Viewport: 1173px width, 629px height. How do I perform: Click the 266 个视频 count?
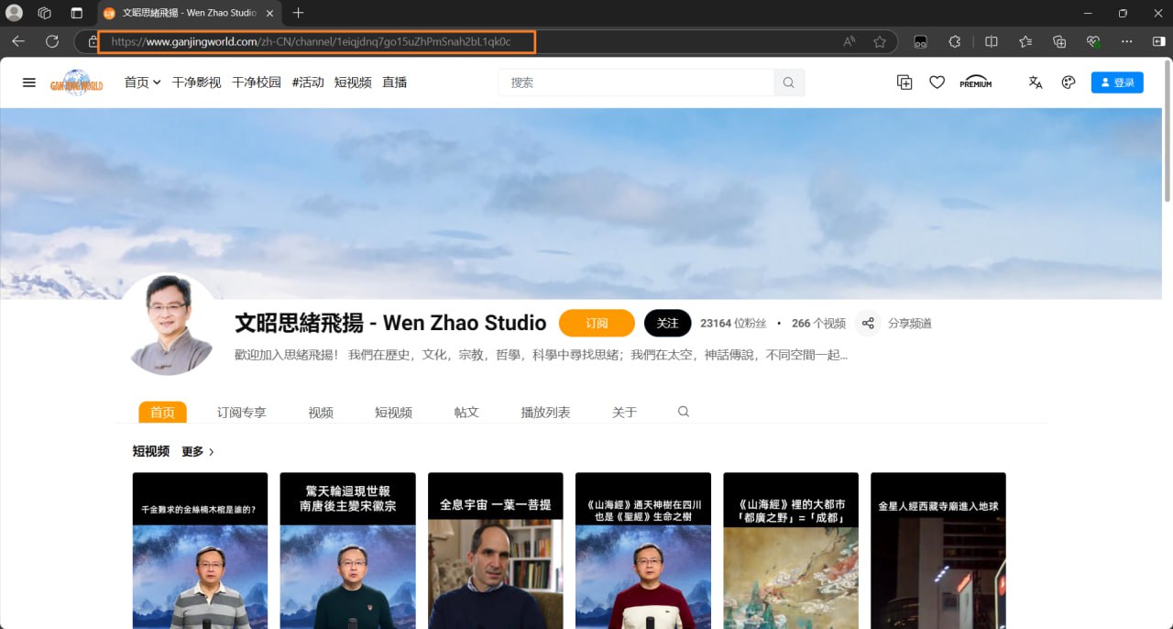818,324
